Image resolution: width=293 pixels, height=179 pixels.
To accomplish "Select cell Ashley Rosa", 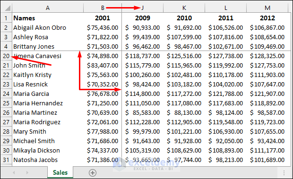I will [48, 37].
